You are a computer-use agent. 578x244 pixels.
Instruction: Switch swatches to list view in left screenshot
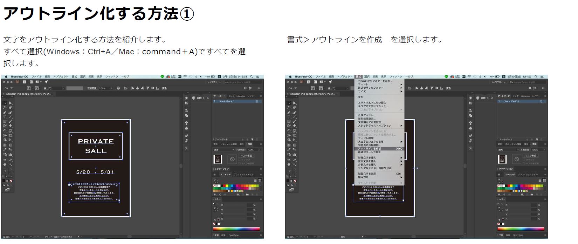[255, 180]
